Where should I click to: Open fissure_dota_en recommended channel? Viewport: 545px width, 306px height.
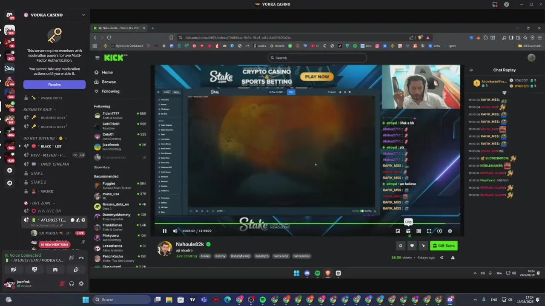point(120,206)
